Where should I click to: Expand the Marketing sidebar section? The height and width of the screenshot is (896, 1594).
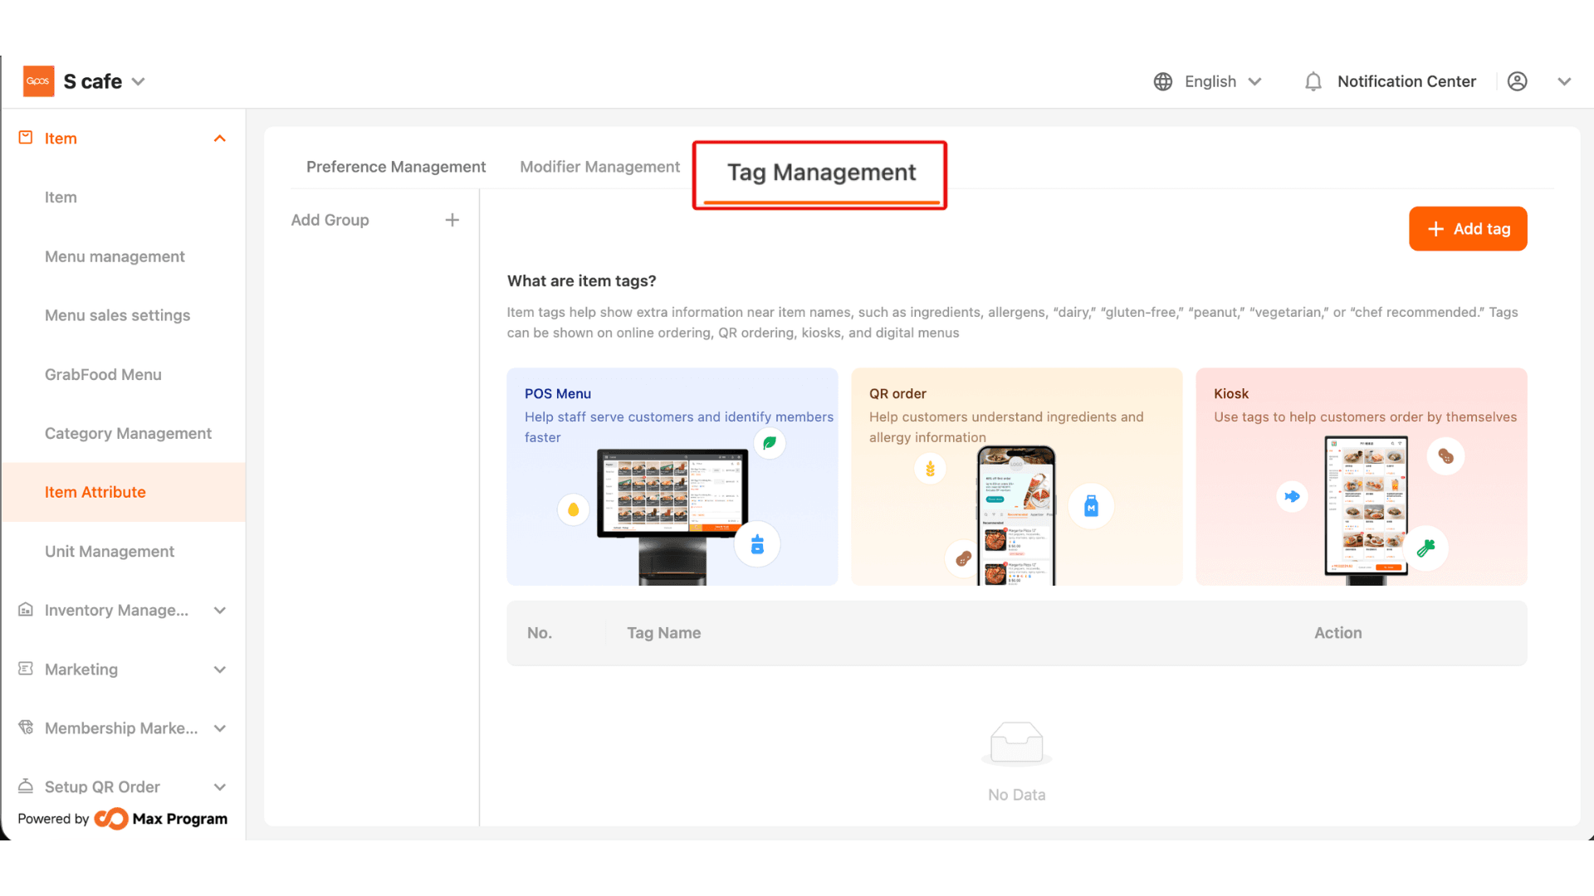coord(220,670)
